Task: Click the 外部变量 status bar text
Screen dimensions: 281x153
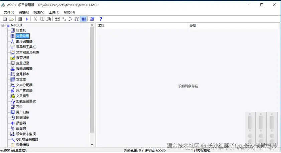Action: 145,150
